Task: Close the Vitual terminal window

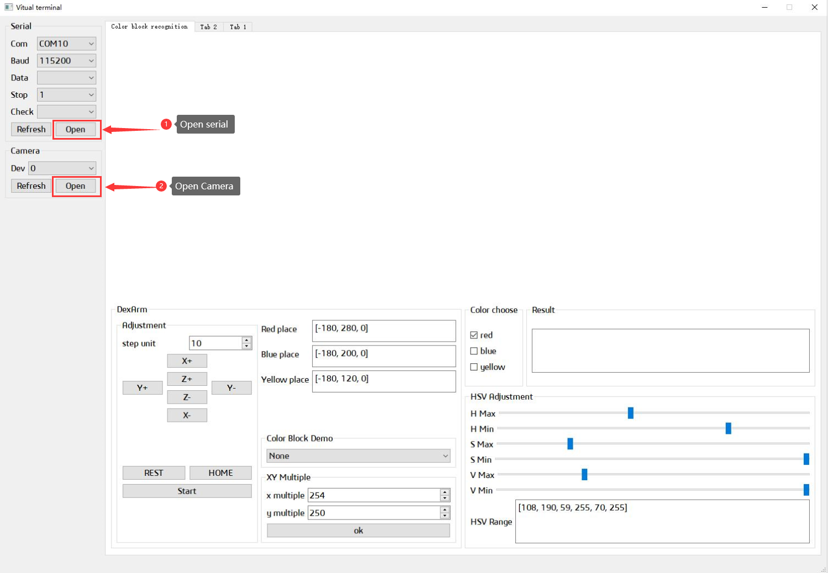Action: pyautogui.click(x=814, y=7)
